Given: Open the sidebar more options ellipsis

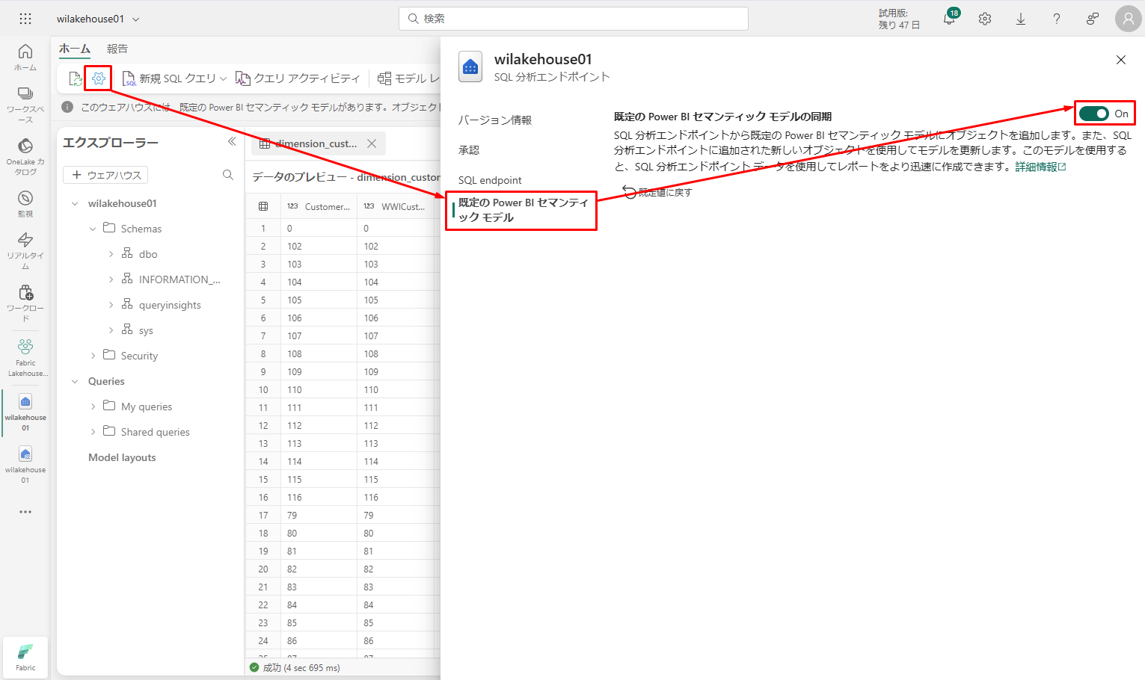Looking at the screenshot, I should pos(25,512).
